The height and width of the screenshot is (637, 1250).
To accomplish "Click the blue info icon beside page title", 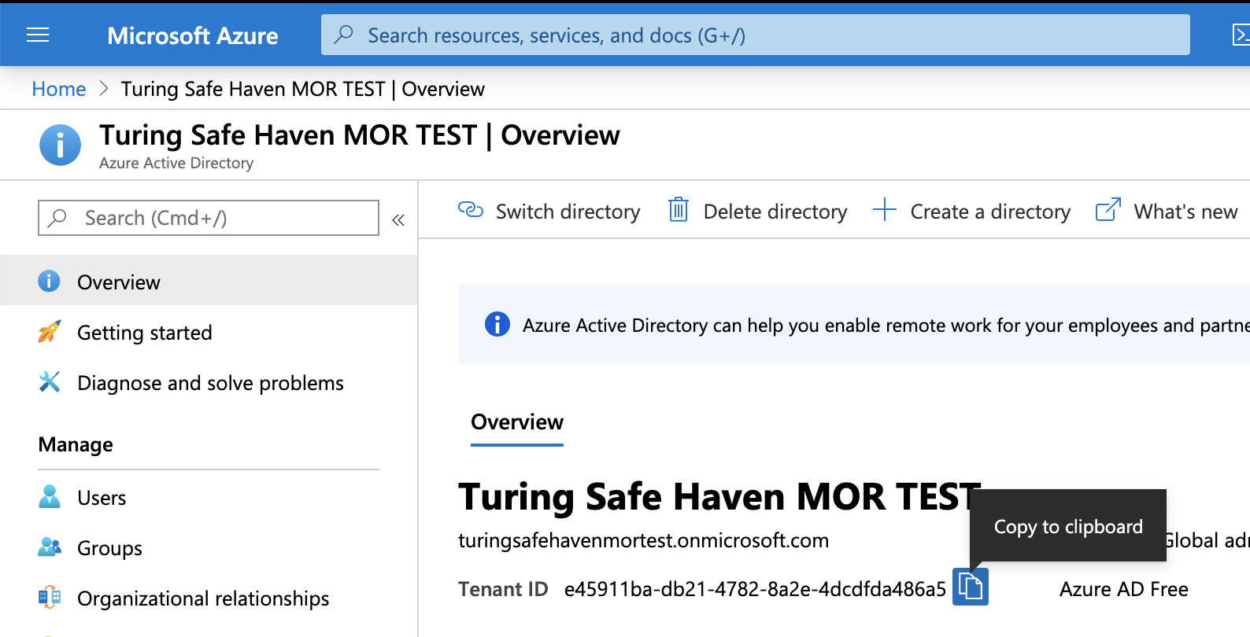I will point(60,145).
